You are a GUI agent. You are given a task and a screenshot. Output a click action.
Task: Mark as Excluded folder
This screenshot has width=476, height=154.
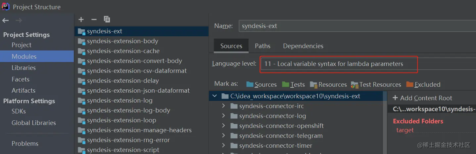423,85
